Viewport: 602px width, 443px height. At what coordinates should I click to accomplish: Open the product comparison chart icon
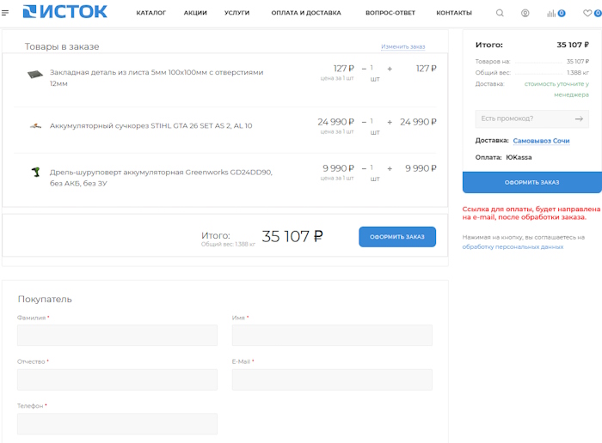click(552, 14)
